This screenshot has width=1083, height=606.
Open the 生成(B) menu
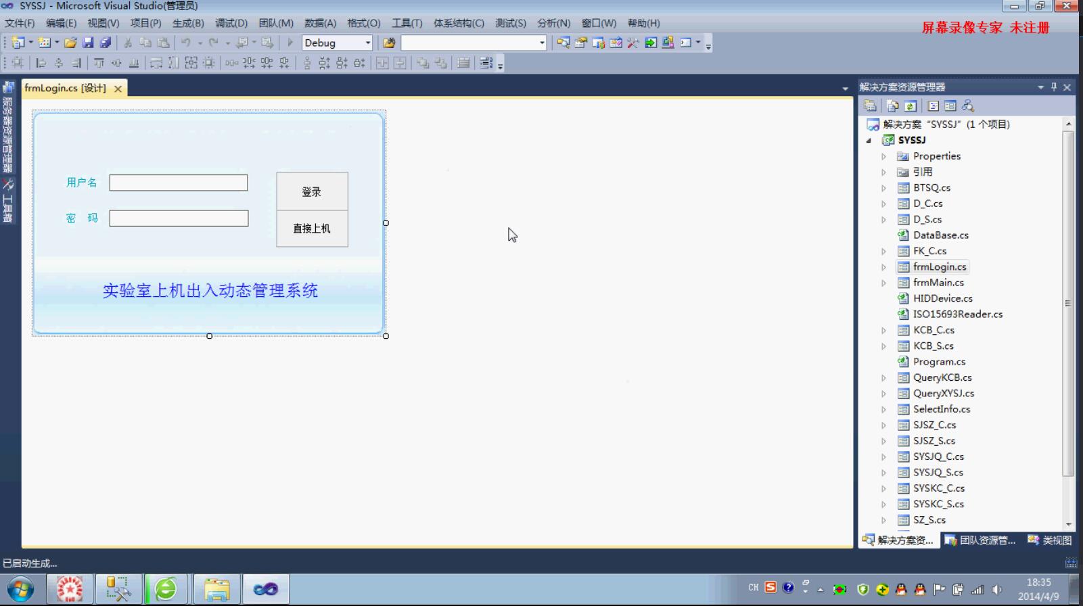[x=188, y=23]
